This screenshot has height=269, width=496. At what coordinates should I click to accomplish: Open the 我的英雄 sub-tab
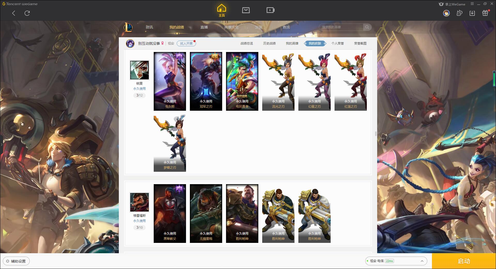[292, 43]
